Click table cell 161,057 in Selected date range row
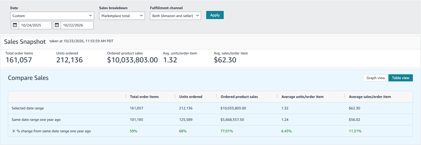 point(137,108)
